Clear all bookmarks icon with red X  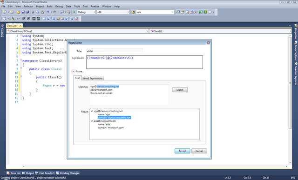pyautogui.click(x=76, y=19)
